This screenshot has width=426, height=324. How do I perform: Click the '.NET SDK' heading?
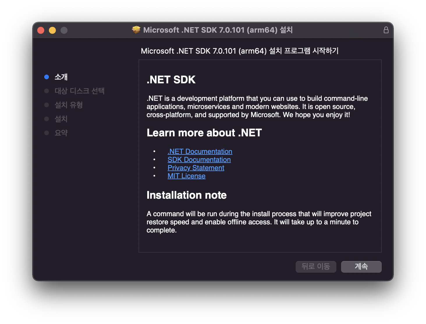[171, 80]
